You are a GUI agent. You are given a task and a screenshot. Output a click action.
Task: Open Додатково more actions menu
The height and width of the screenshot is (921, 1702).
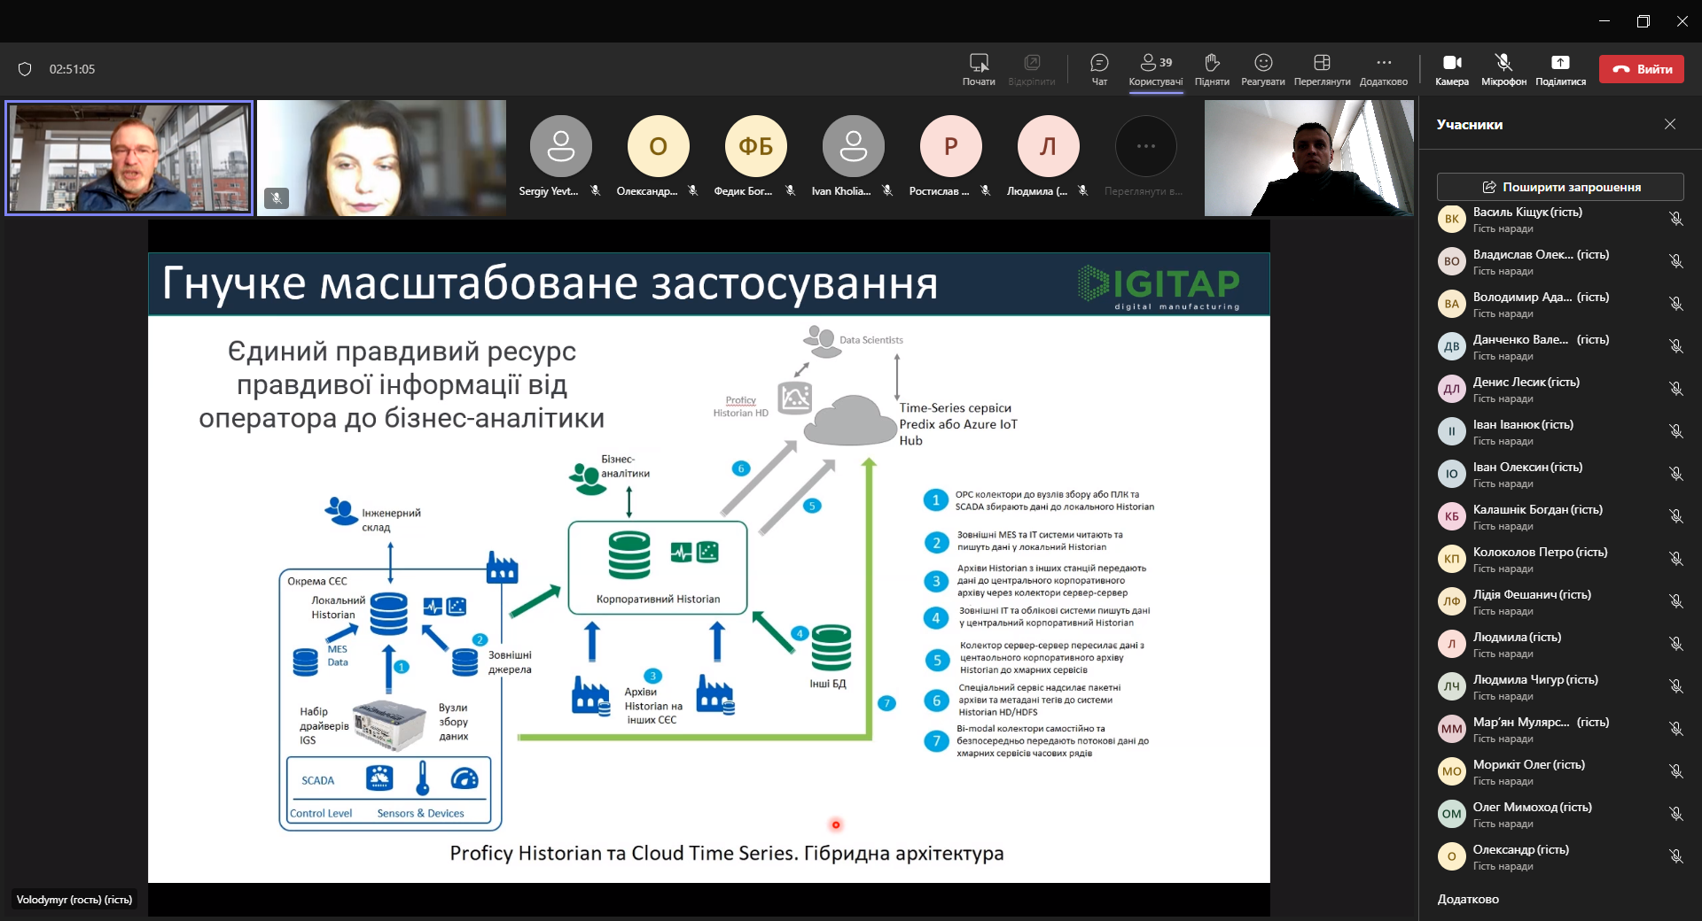coord(1383,69)
